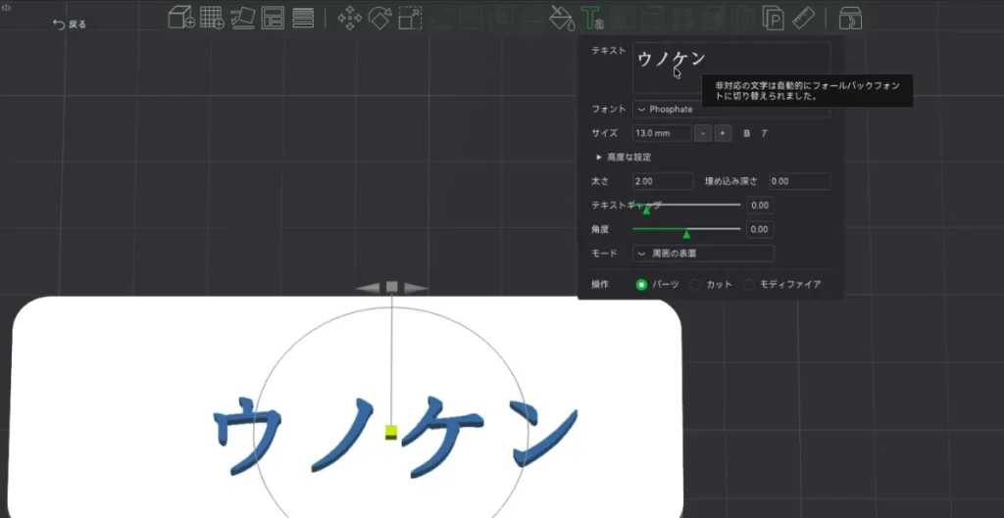Screen dimensions: 1004x518
Task: Select the Move tool
Action: 350,18
